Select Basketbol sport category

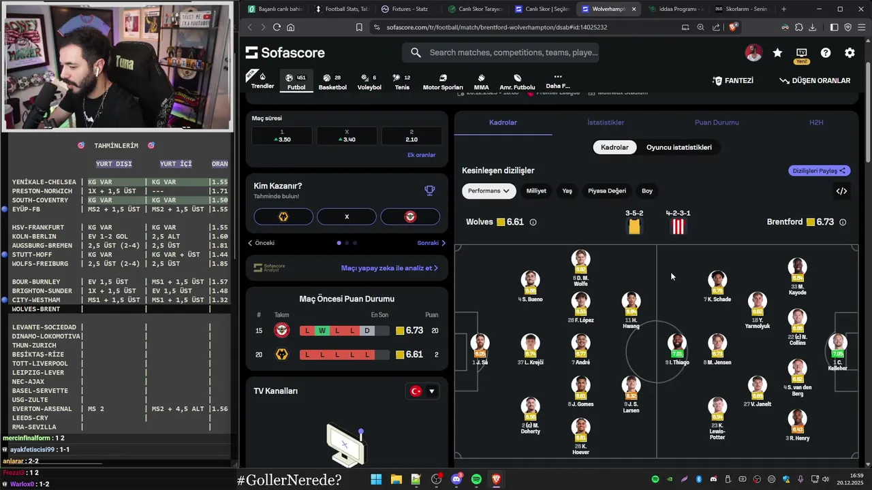coord(332,82)
